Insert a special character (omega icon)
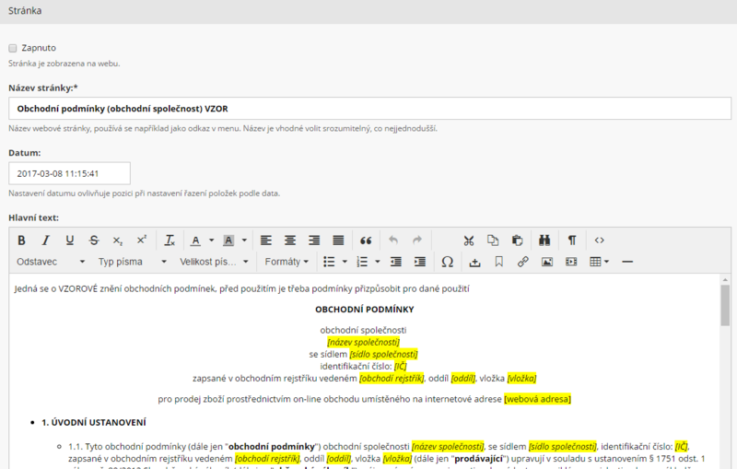737x469 pixels. (x=448, y=262)
